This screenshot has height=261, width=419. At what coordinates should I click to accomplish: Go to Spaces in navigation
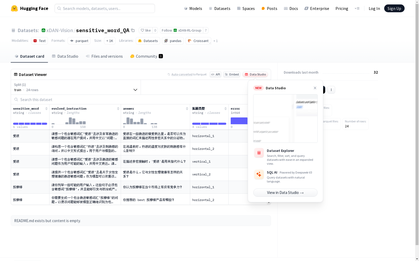tap(246, 8)
